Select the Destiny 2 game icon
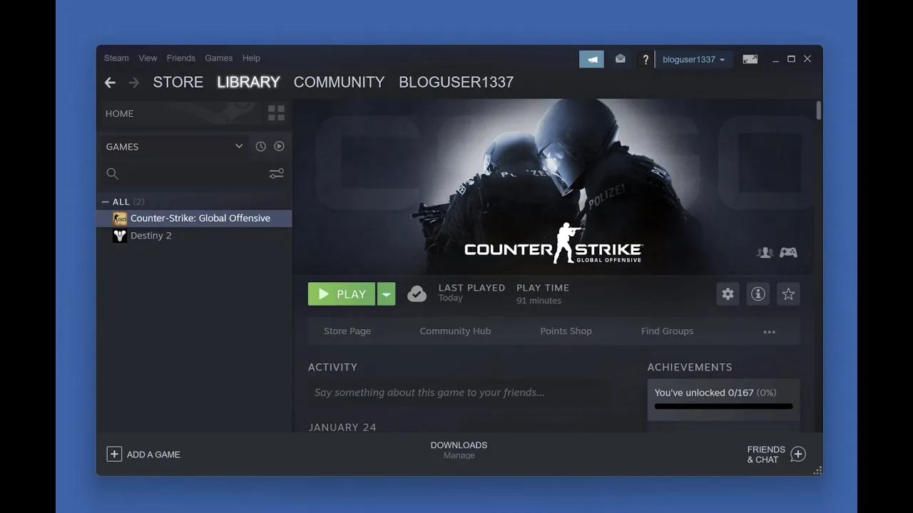Screen dimensions: 913x513 click(x=120, y=236)
